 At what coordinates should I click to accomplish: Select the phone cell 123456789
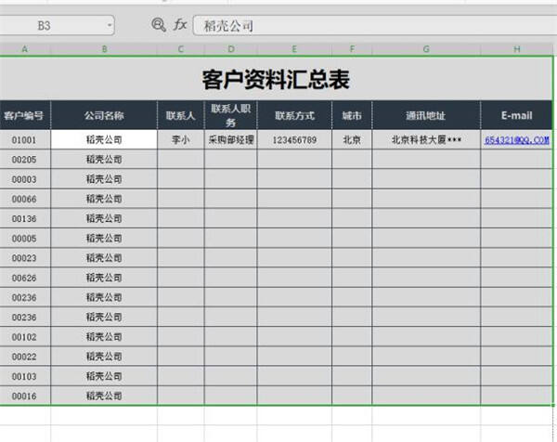(294, 139)
